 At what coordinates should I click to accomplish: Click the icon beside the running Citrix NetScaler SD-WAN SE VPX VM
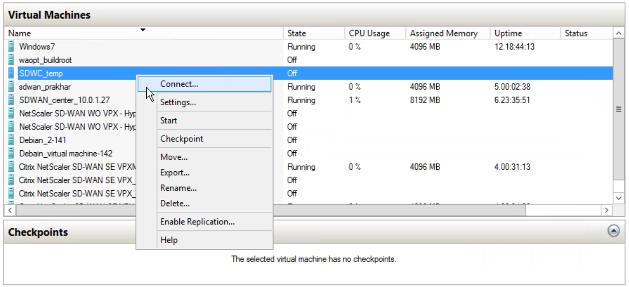click(11, 166)
